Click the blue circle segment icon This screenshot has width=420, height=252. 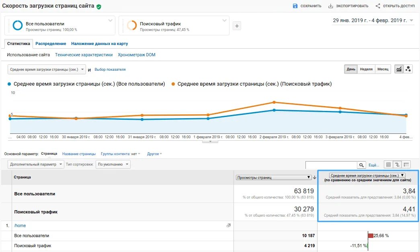[x=18, y=25]
